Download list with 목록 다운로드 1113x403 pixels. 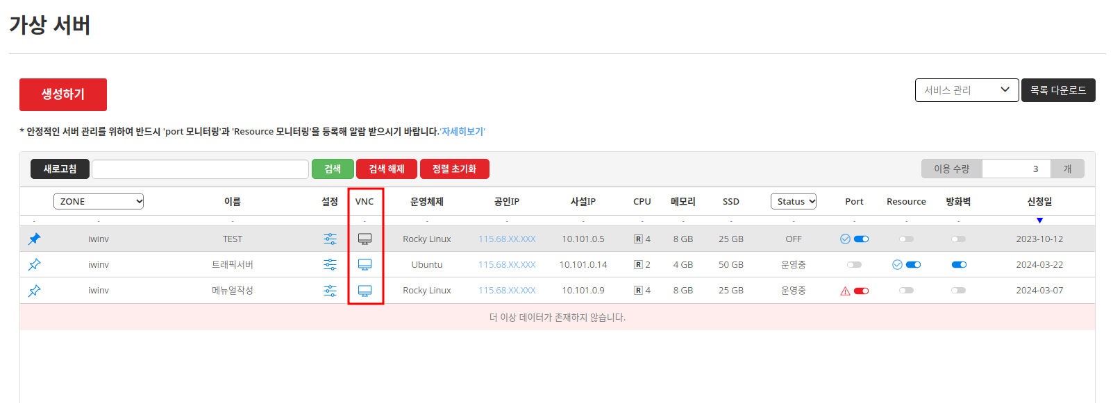(1058, 90)
